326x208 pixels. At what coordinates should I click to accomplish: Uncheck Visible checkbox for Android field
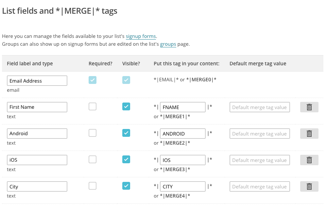coord(126,133)
